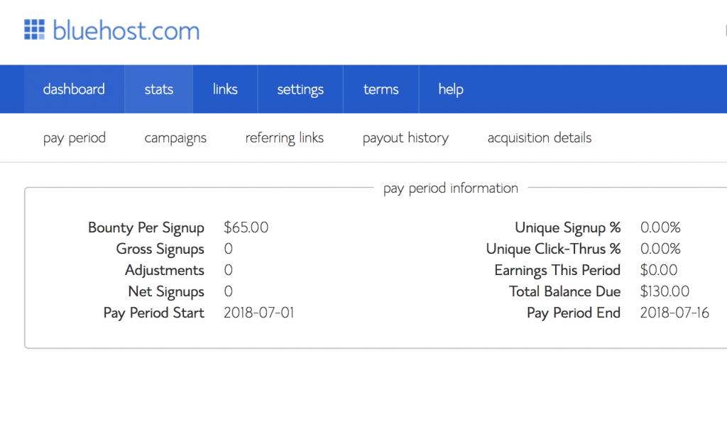727x431 pixels.
Task: Open the campaigns view
Action: coord(175,138)
